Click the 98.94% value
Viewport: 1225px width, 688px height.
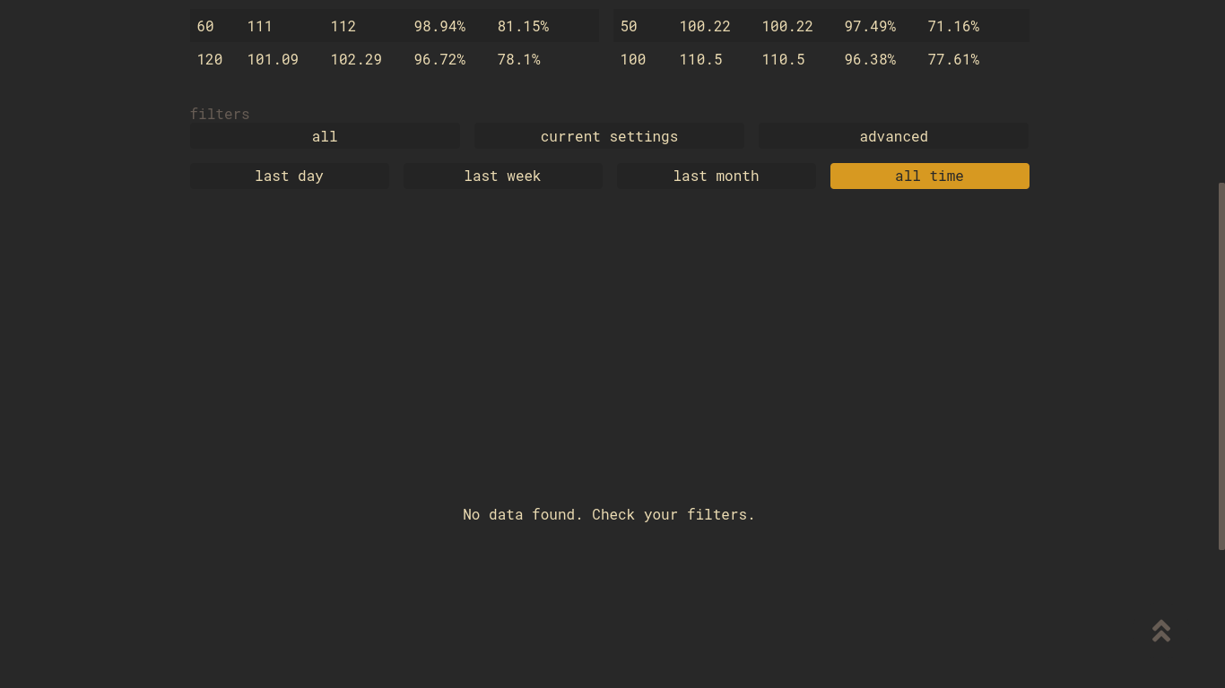(439, 26)
